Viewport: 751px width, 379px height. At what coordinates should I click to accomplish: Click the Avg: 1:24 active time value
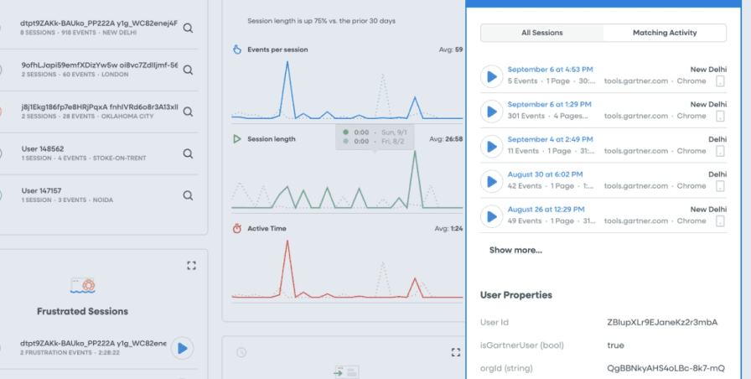tap(448, 229)
